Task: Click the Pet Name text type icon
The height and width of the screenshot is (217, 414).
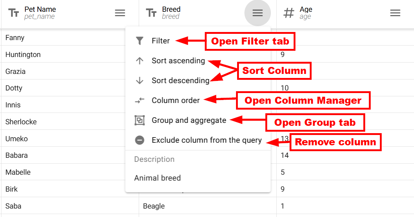Action: [14, 13]
